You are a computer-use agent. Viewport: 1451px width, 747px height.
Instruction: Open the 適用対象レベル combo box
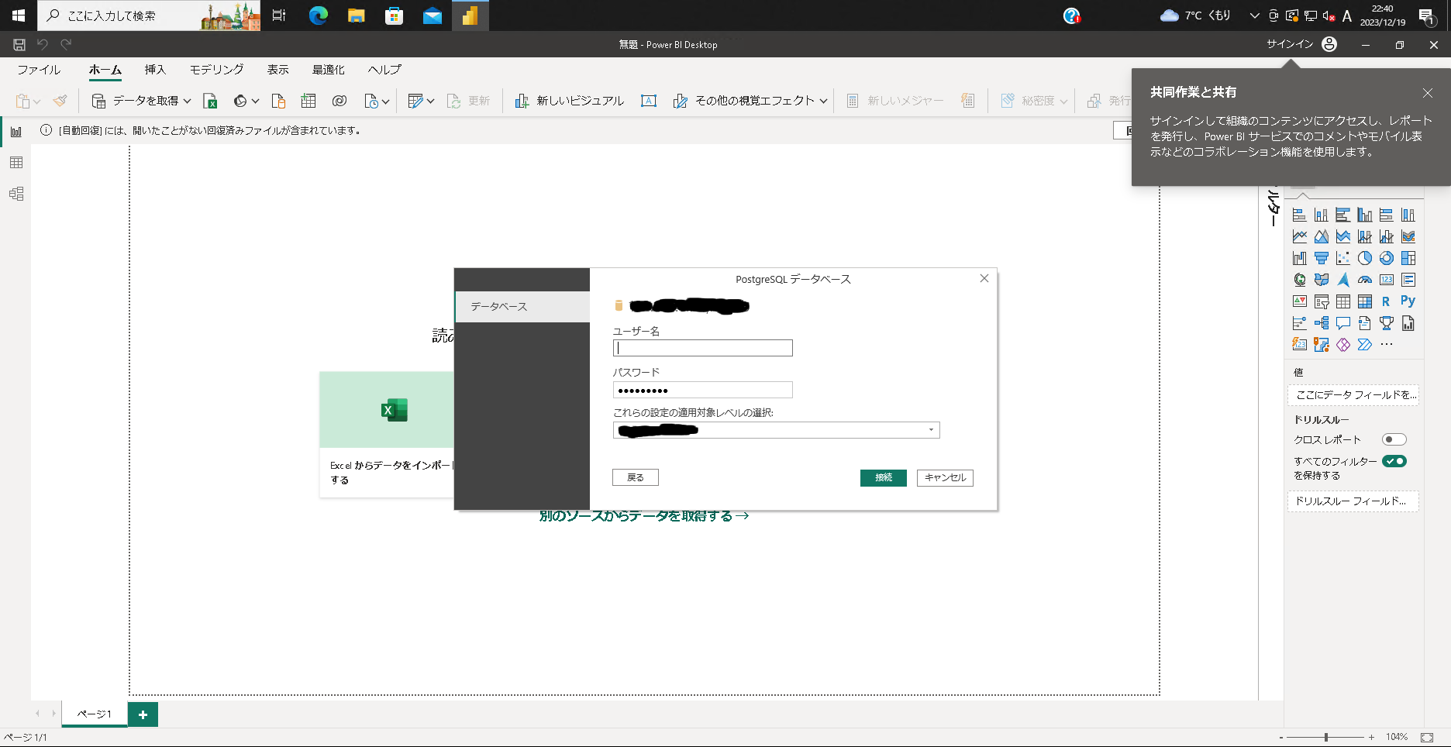pos(776,430)
